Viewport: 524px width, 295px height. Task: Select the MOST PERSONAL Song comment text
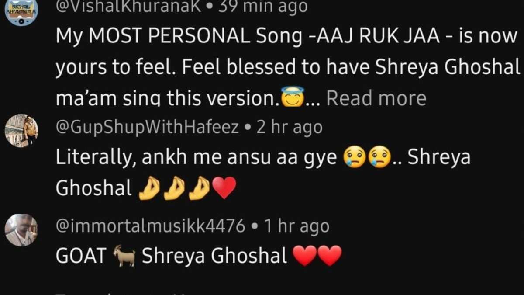[x=288, y=68]
